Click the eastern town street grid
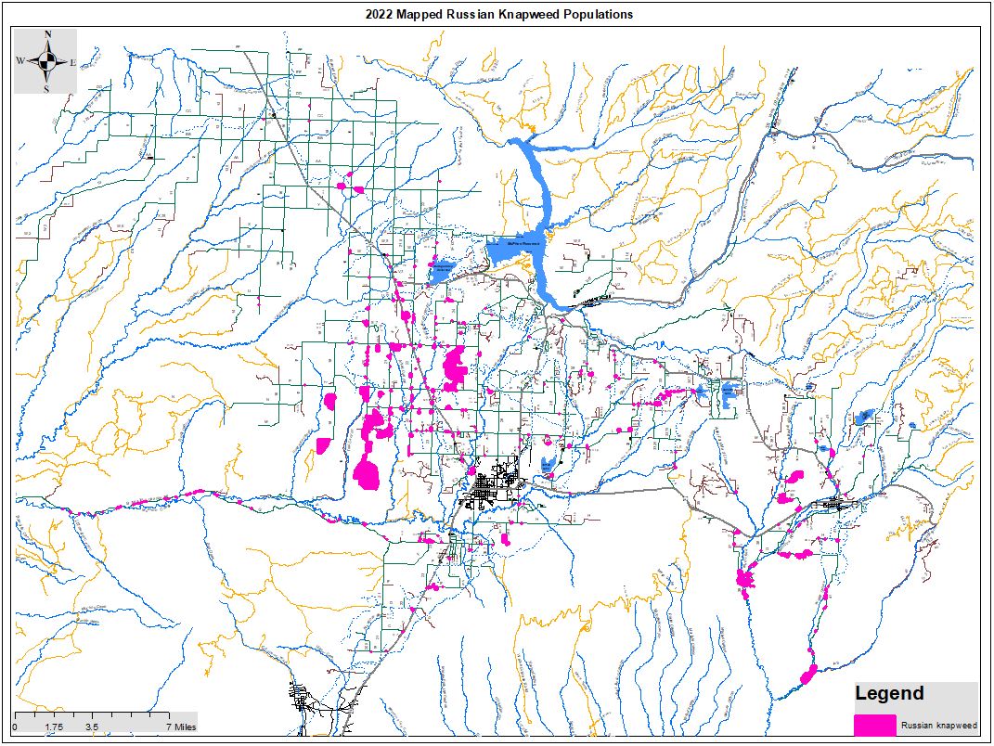Image resolution: width=994 pixels, height=746 pixels. pyautogui.click(x=836, y=505)
